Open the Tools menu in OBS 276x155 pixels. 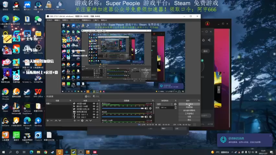coord(96,20)
